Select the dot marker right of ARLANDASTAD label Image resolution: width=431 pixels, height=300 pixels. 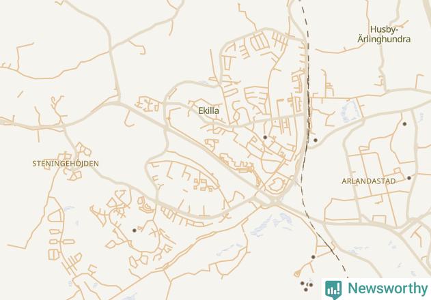point(409,178)
